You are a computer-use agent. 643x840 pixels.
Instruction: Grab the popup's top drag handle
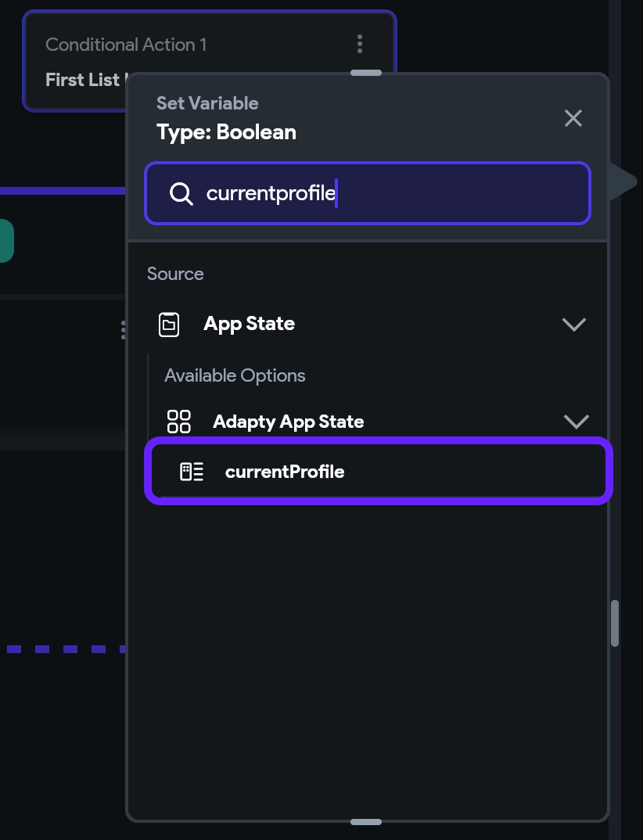(x=366, y=73)
